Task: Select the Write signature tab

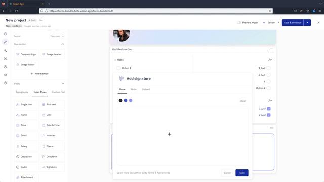Action: 134,89
